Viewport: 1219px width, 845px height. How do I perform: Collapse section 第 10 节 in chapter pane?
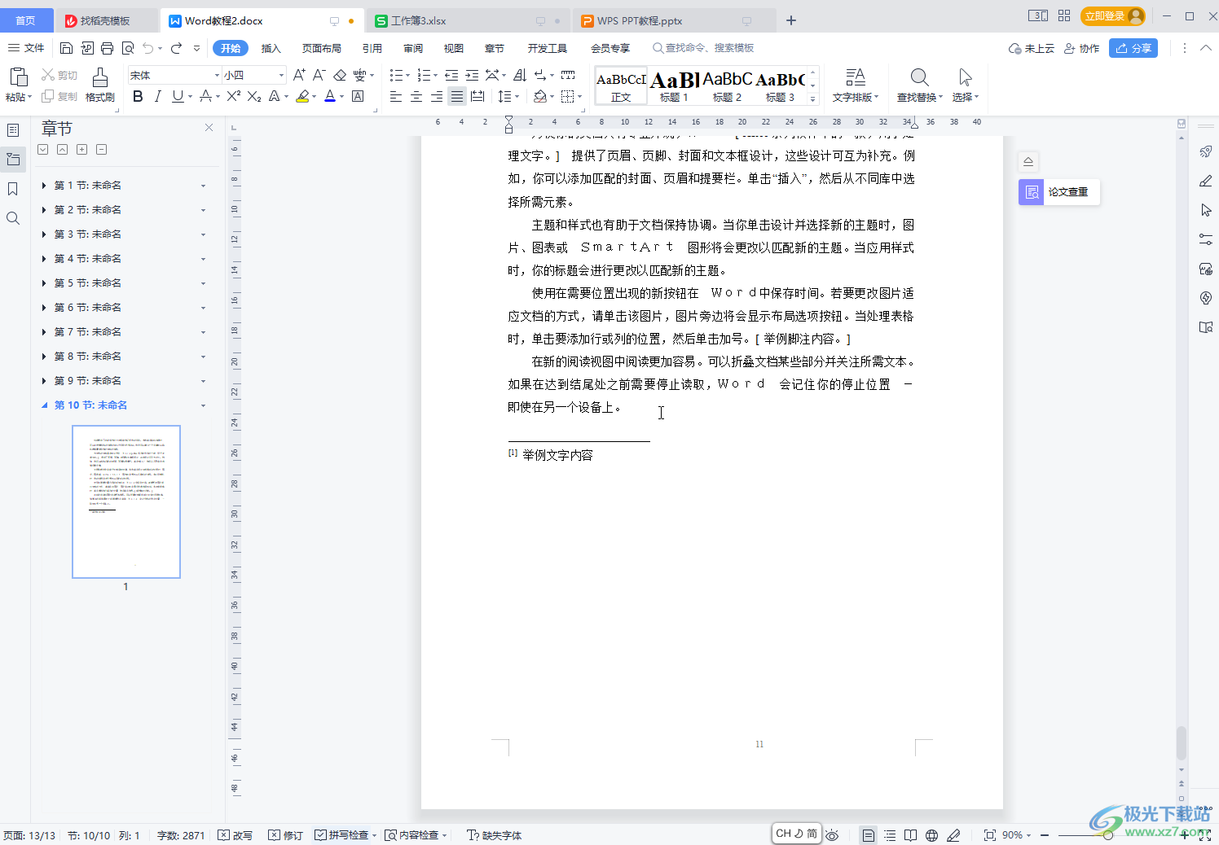click(44, 405)
